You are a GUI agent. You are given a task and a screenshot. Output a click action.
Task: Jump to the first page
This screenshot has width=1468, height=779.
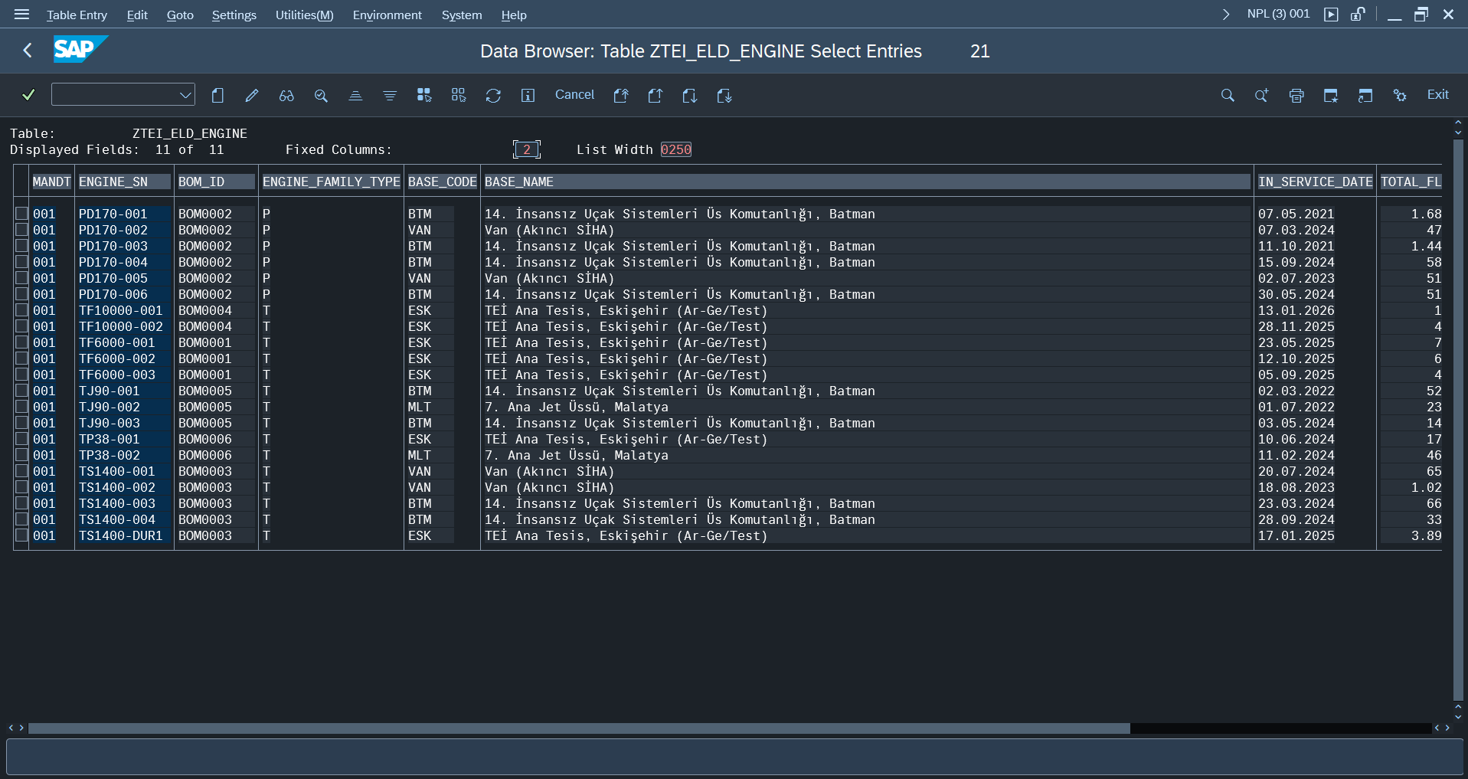(621, 95)
